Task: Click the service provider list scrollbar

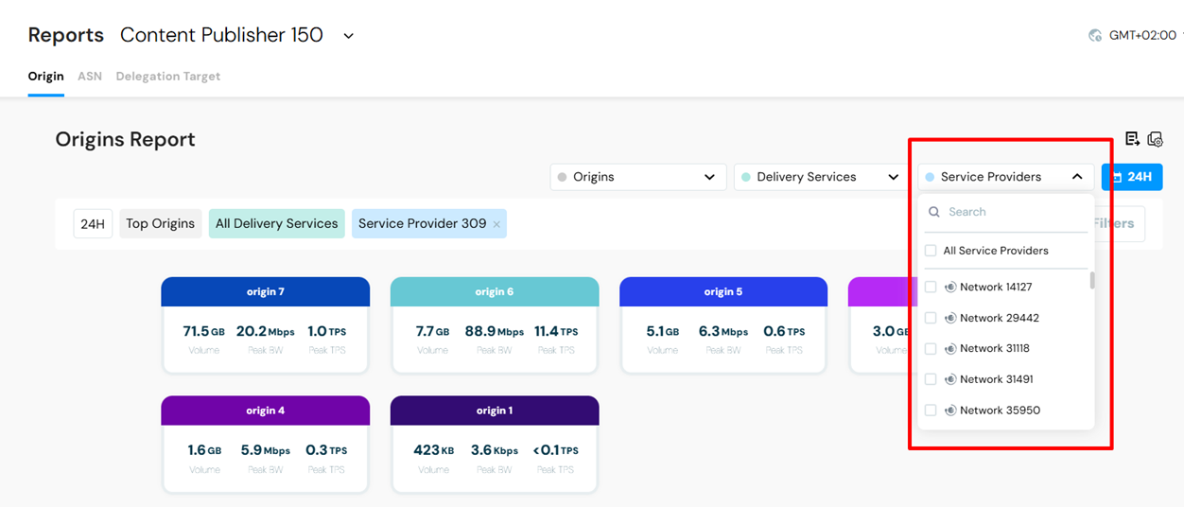Action: pyautogui.click(x=1092, y=281)
